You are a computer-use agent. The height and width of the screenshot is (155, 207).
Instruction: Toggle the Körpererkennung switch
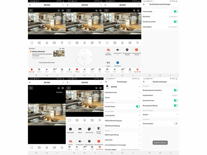coord(176,100)
